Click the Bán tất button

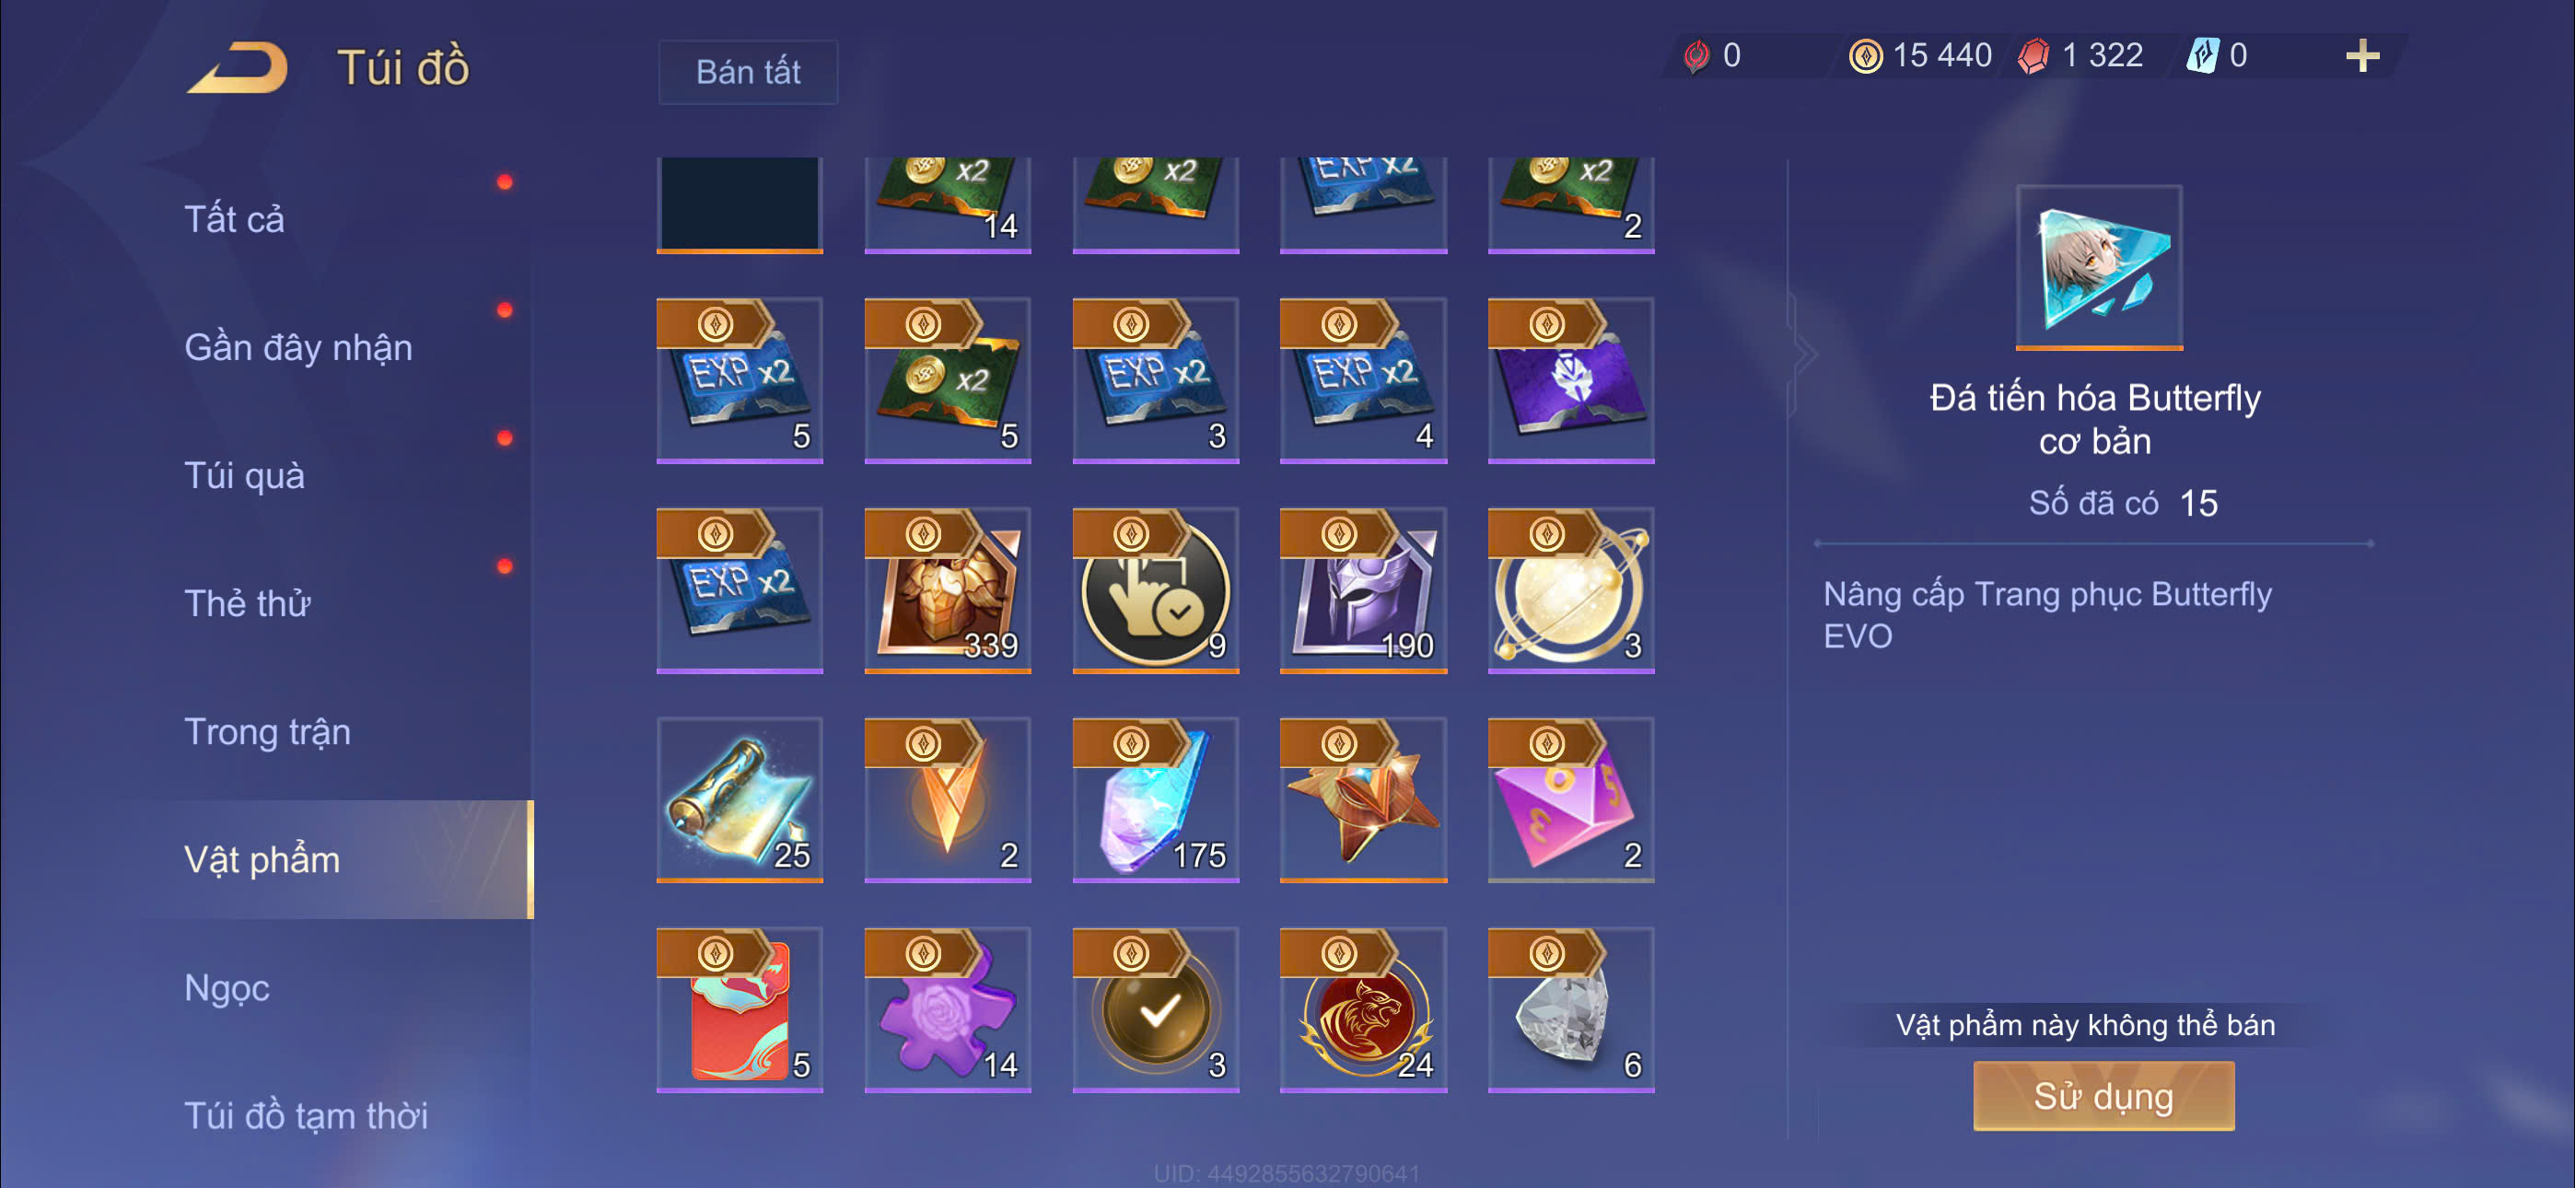point(748,72)
